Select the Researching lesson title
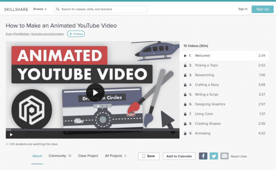Viewport: 276px width, 171px height. coord(204,75)
